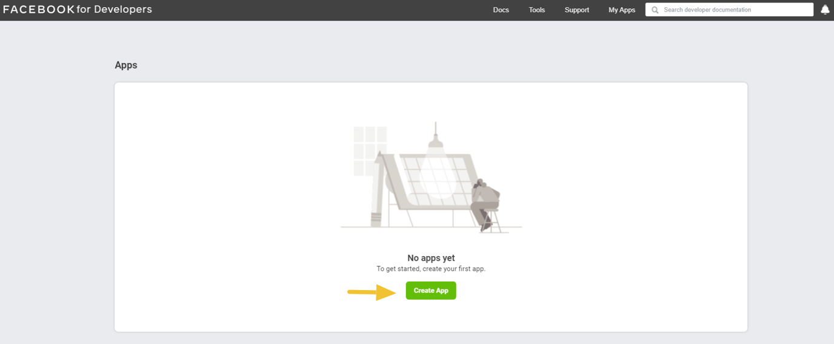Open the Tools menu
Viewport: 834px width, 344px height.
536,10
